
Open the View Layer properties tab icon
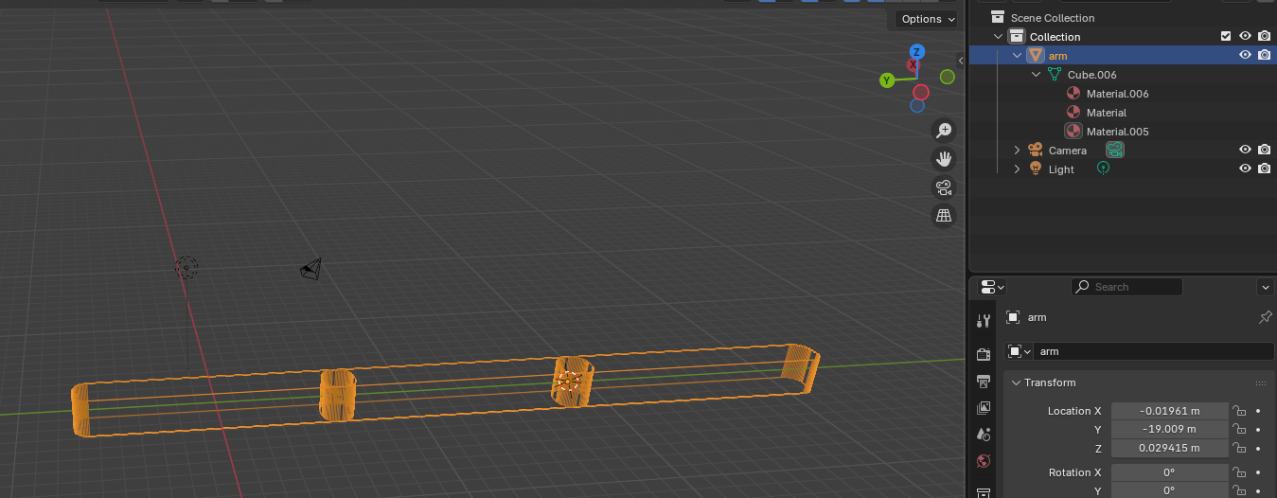coord(984,408)
